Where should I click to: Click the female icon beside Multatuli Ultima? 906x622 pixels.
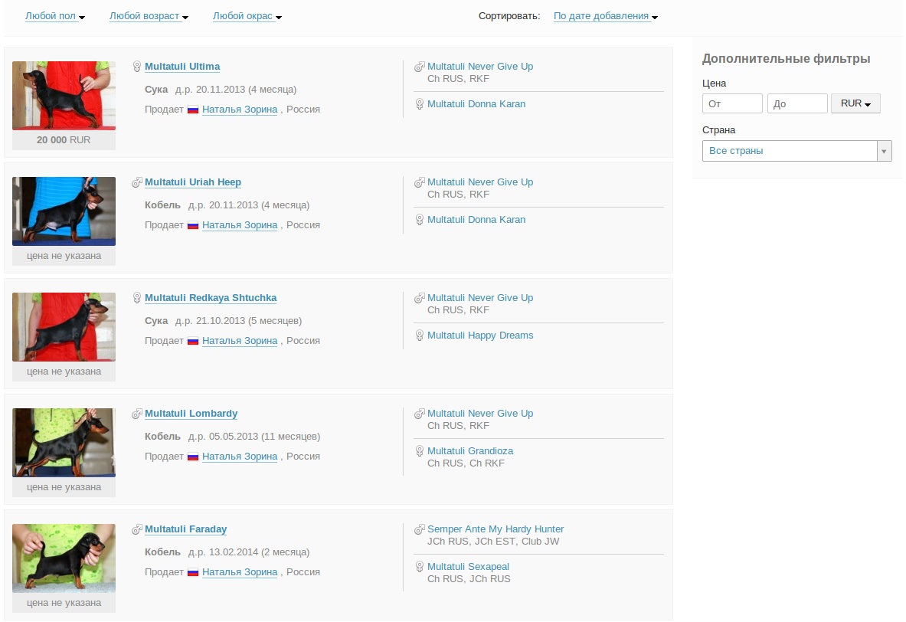tap(137, 67)
